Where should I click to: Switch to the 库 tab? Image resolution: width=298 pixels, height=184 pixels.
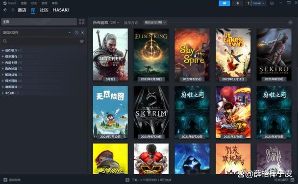33,10
